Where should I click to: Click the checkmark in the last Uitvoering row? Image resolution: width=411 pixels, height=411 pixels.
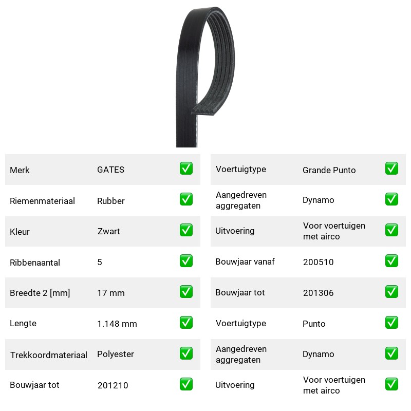coord(391,384)
